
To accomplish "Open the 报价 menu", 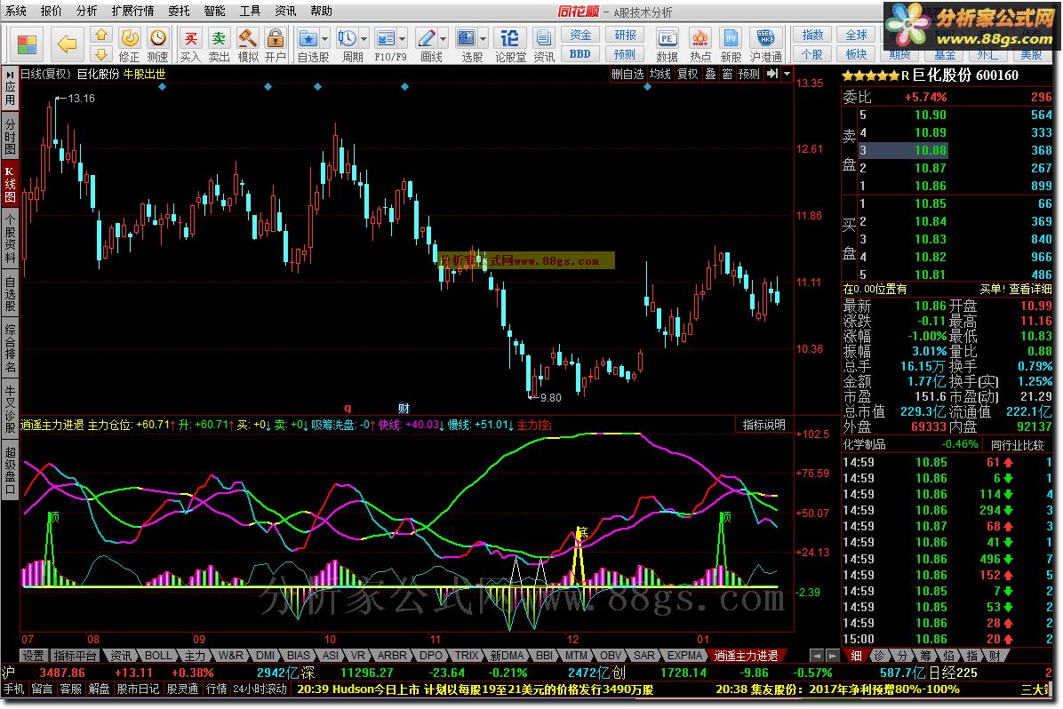I will [x=51, y=11].
